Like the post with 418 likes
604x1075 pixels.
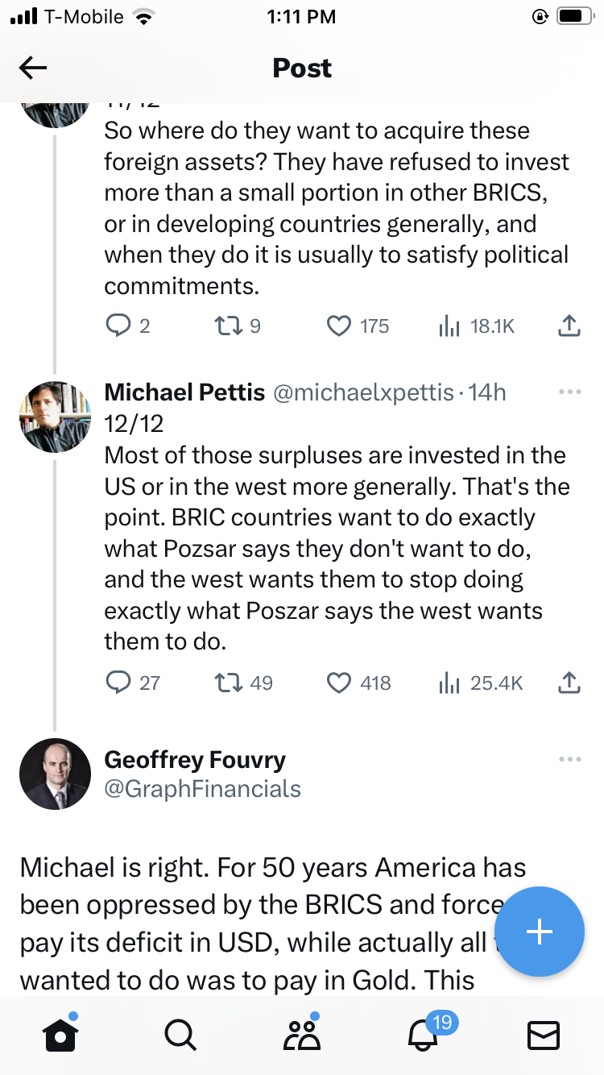pos(338,683)
